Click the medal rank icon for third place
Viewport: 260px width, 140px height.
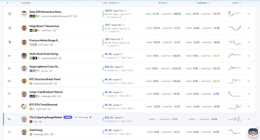[10, 42]
